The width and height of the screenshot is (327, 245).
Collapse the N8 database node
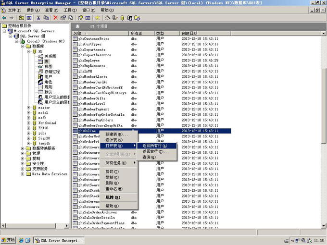coord(28,51)
